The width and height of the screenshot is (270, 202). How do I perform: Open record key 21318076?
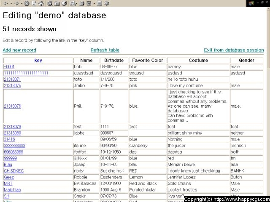click(x=12, y=106)
